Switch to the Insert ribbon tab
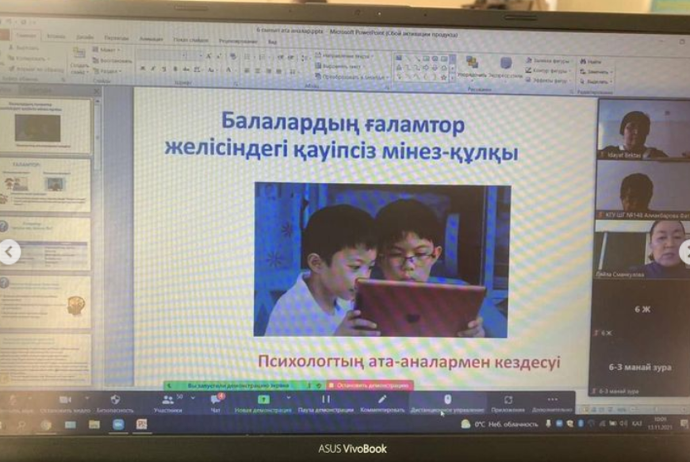 pos(56,36)
